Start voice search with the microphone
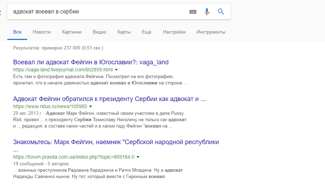 (207, 12)
